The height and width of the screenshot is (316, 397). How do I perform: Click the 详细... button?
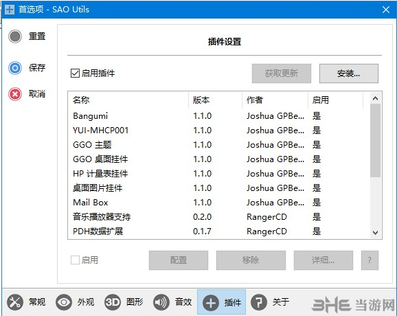point(324,260)
